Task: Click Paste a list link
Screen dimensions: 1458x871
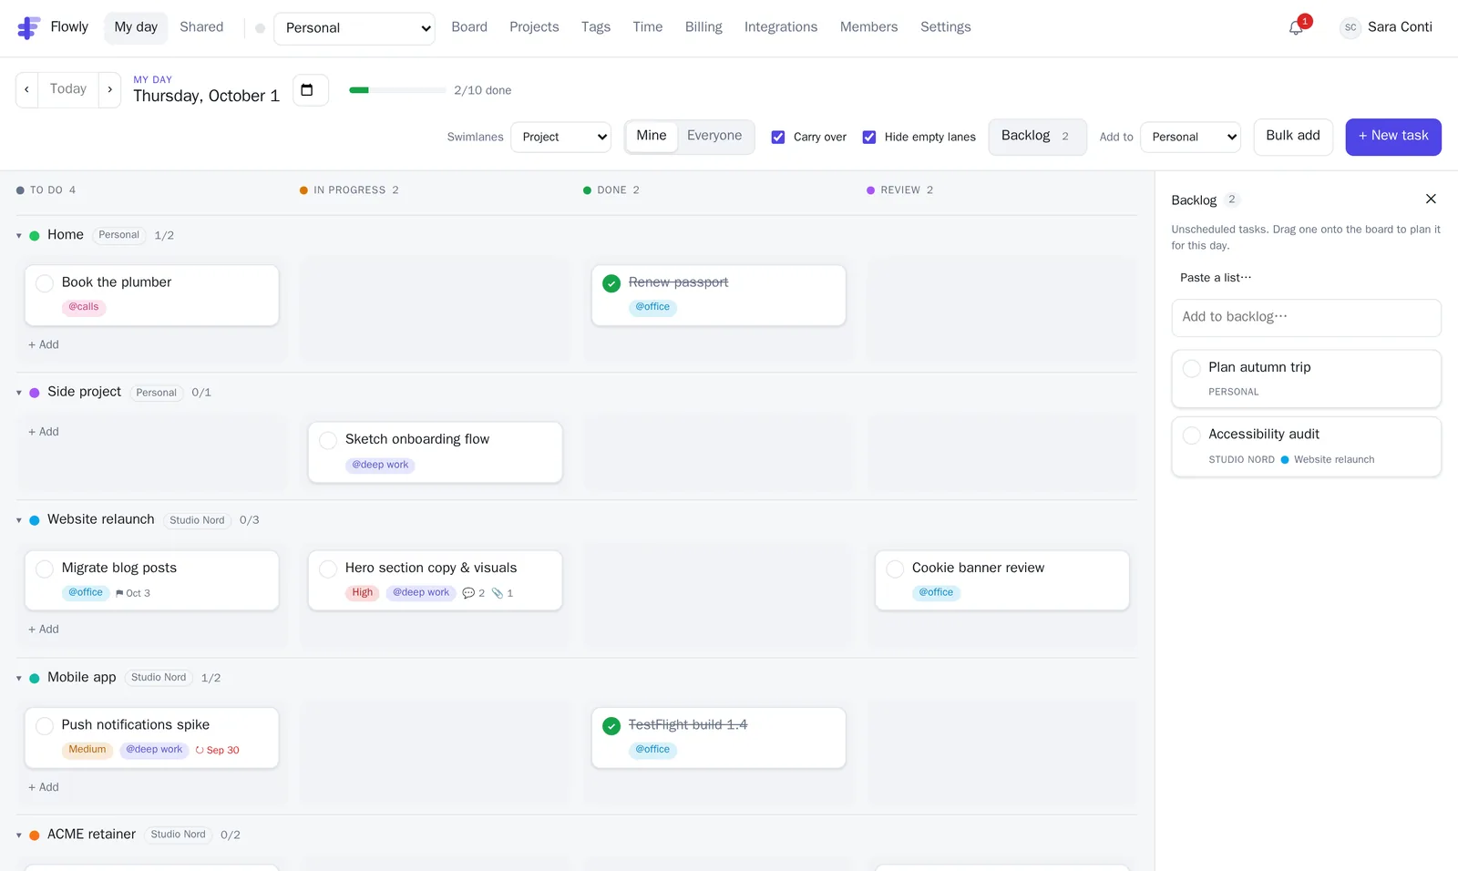Action: (1216, 278)
